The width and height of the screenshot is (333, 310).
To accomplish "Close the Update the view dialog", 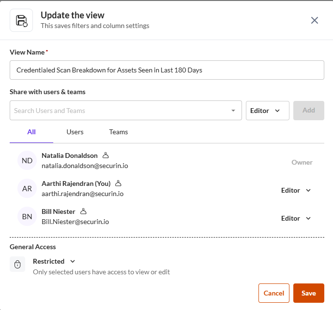I will pos(314,20).
